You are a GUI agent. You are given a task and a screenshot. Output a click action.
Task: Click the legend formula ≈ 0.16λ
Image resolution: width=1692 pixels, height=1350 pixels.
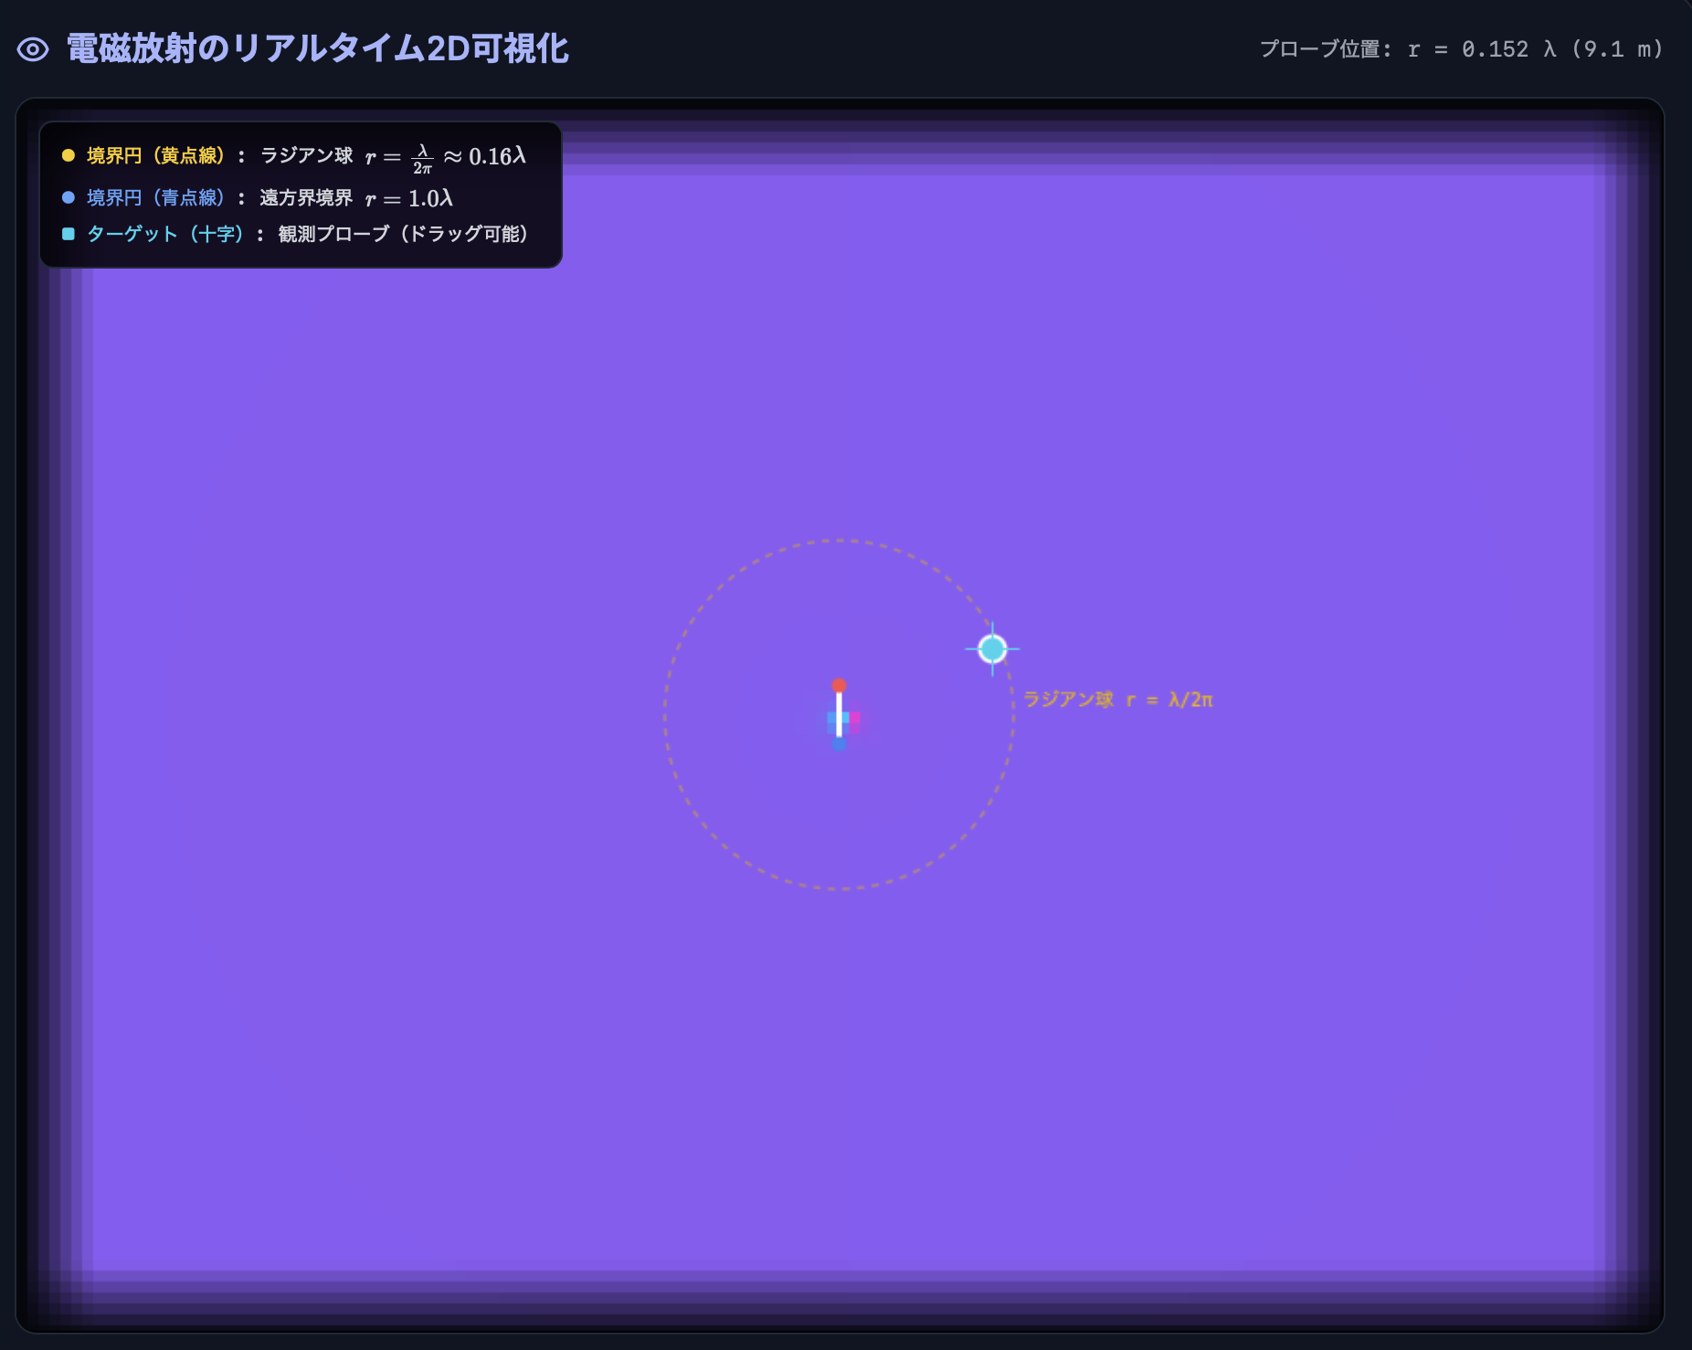click(x=485, y=156)
